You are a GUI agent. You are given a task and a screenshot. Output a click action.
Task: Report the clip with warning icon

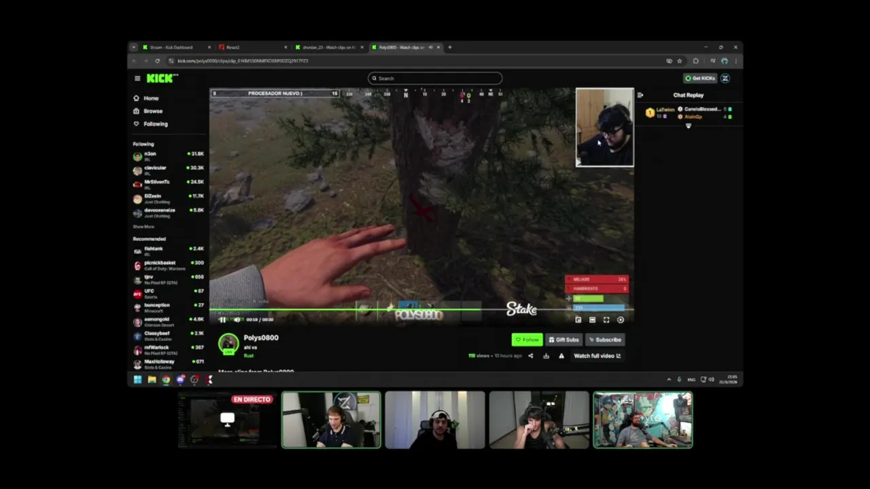(x=561, y=356)
